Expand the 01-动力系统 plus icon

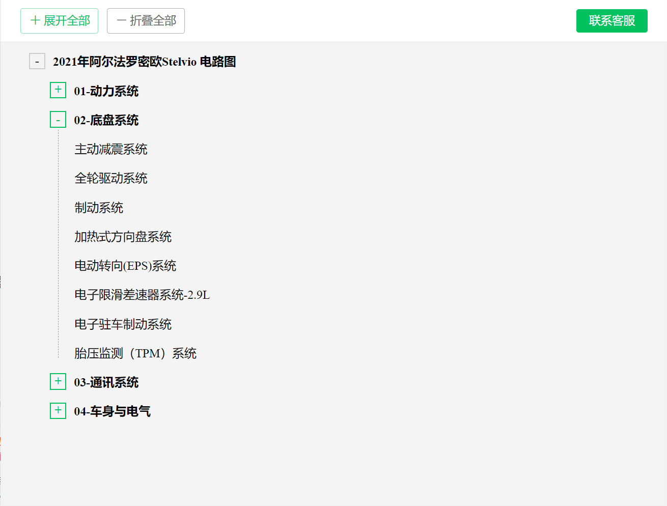(x=58, y=90)
